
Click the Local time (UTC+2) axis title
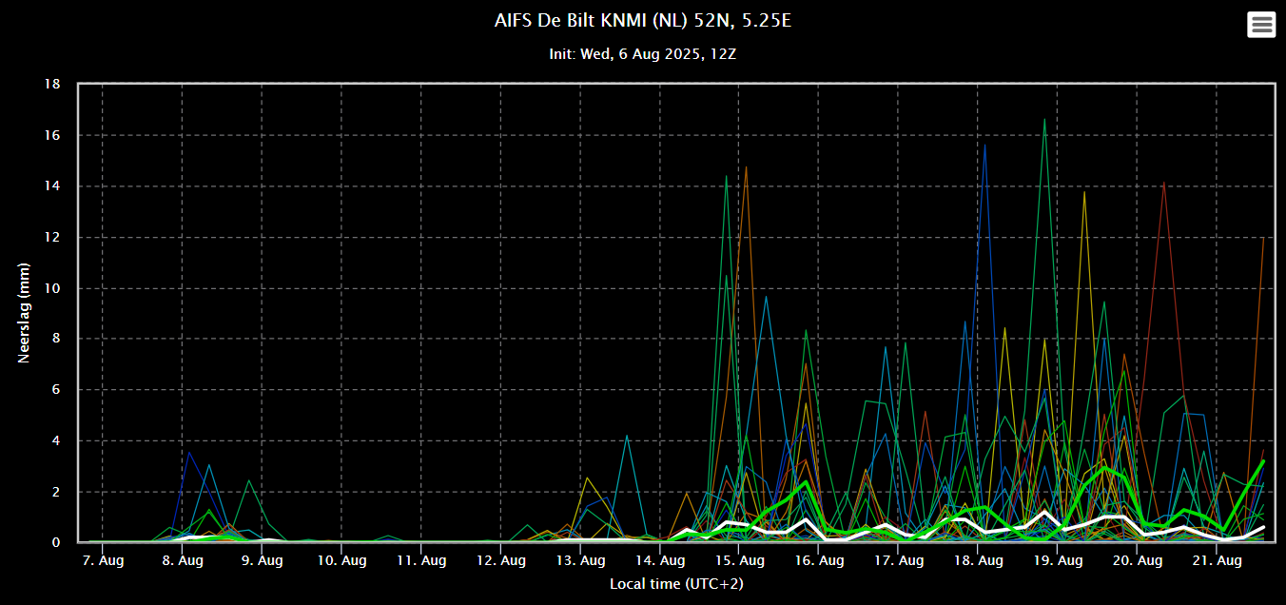676,583
